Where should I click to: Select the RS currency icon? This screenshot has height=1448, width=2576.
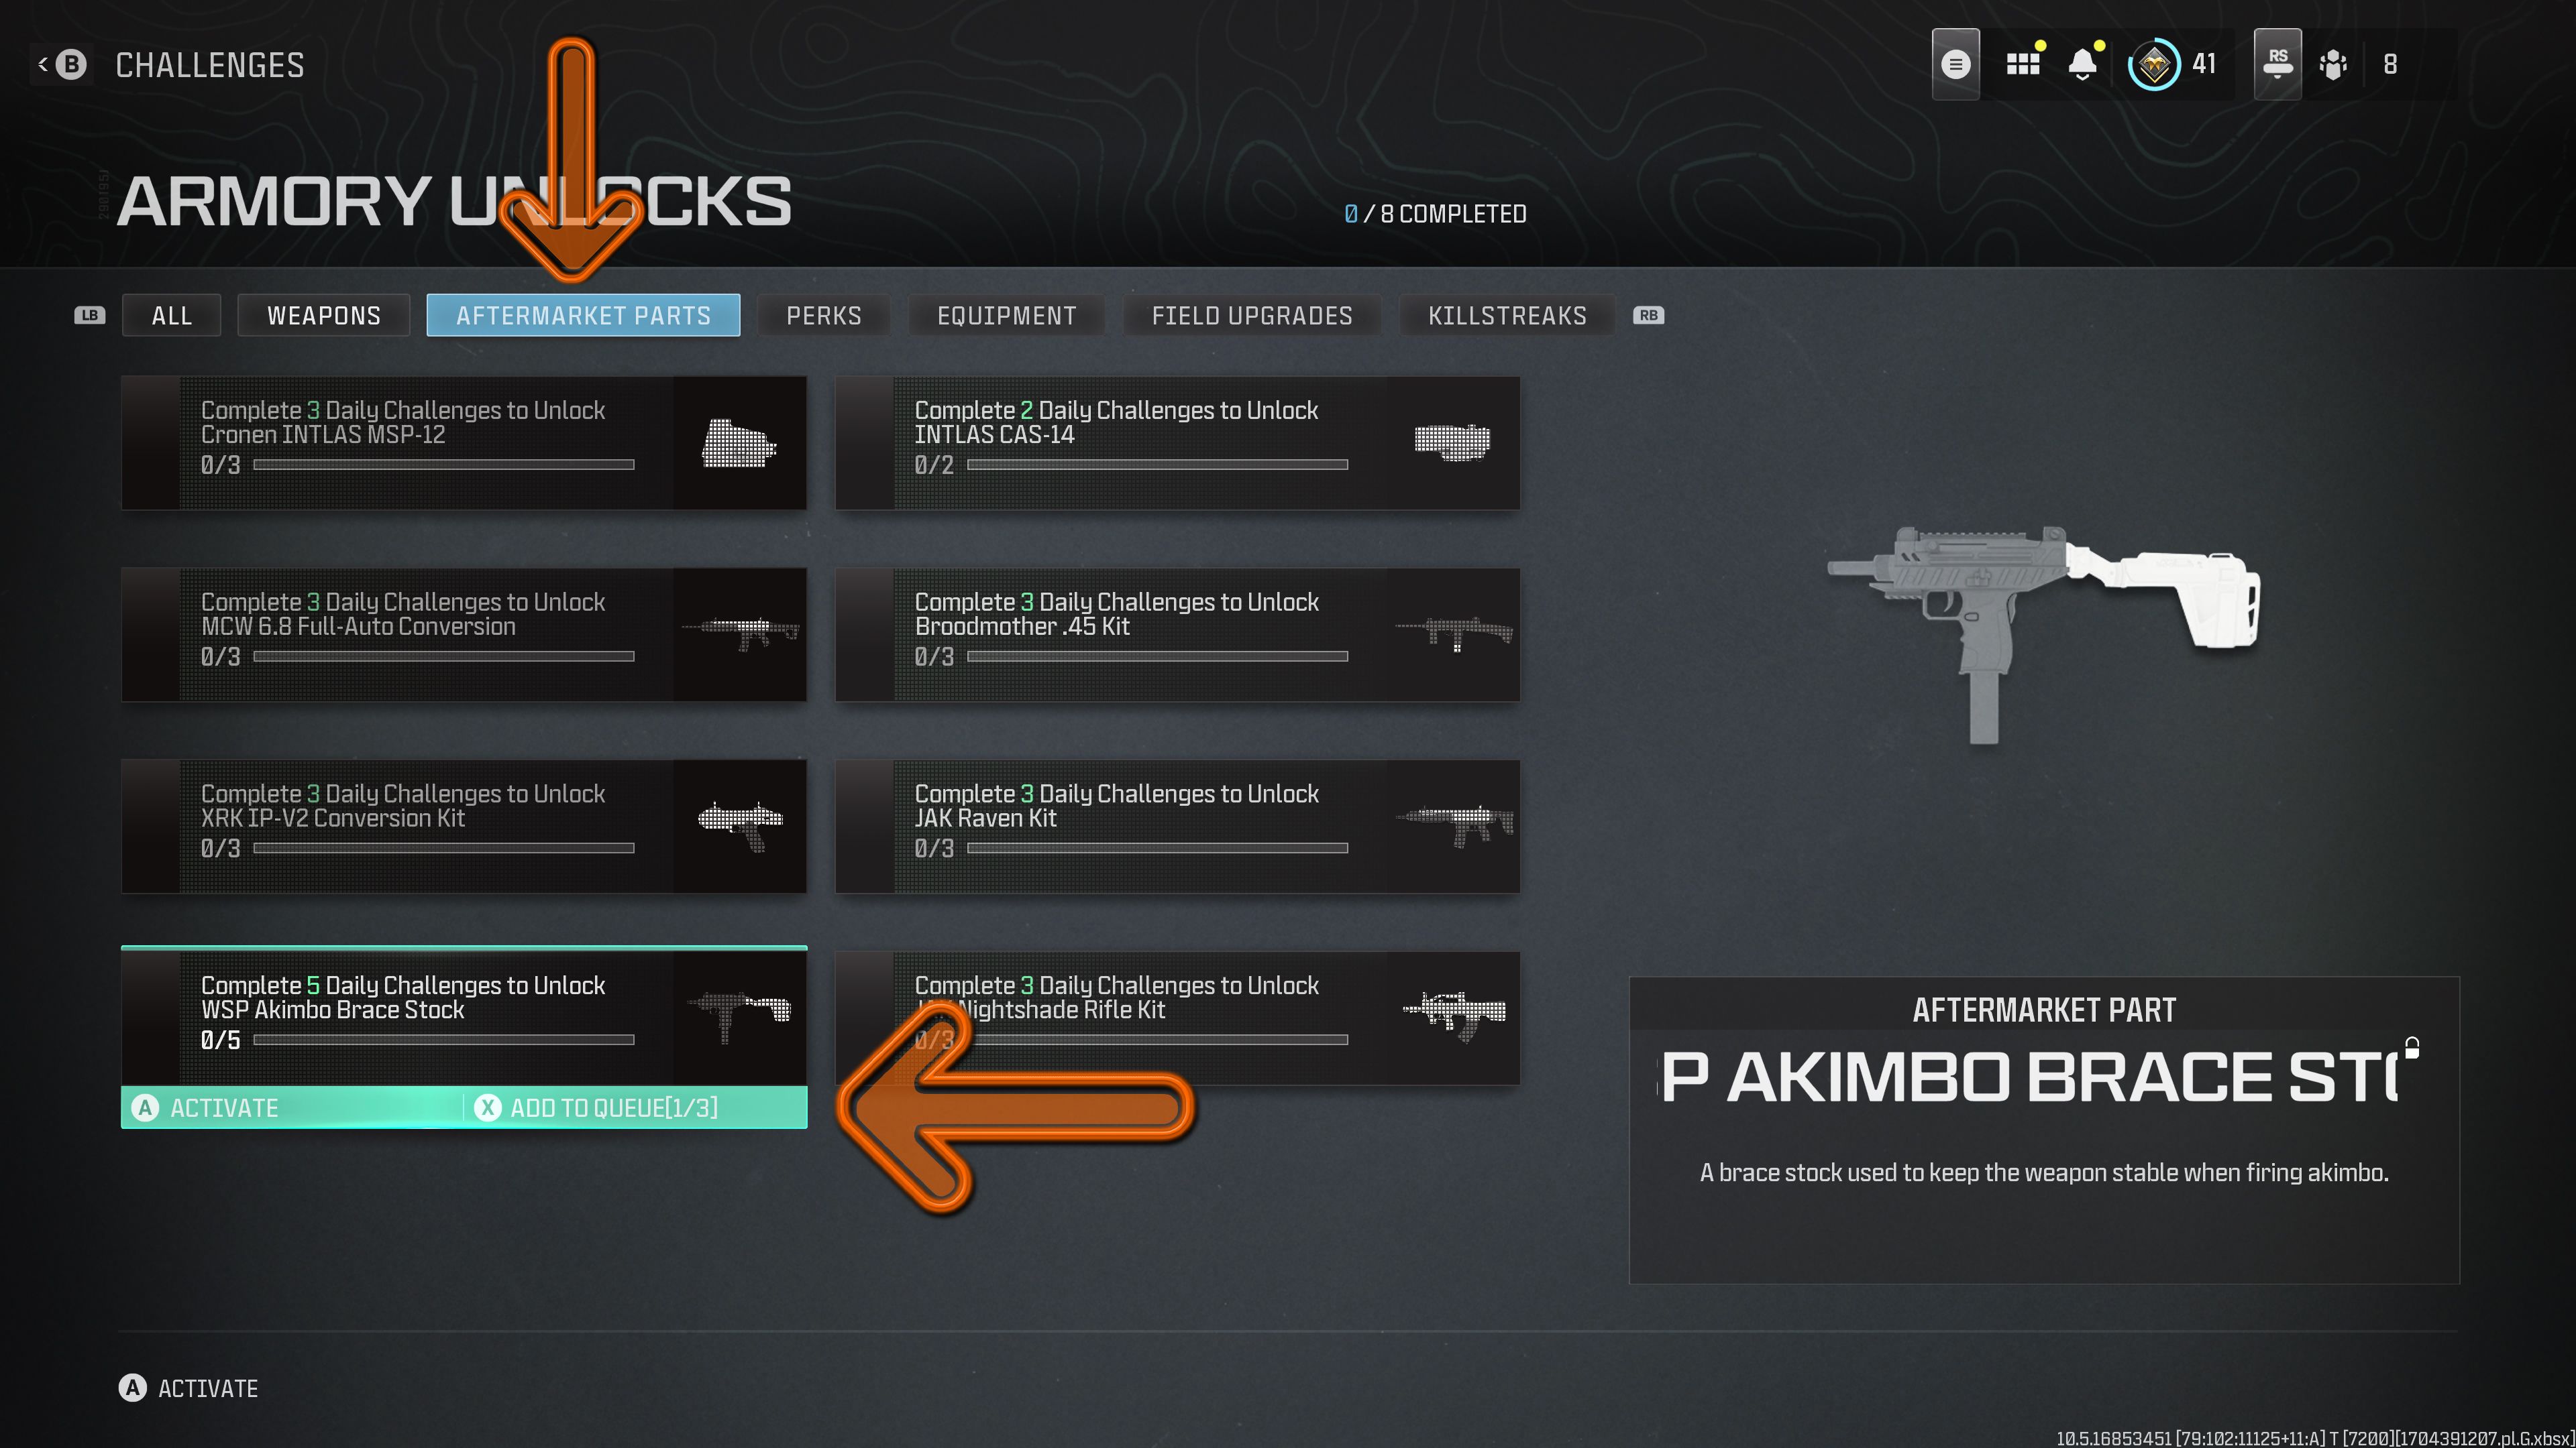point(2273,62)
